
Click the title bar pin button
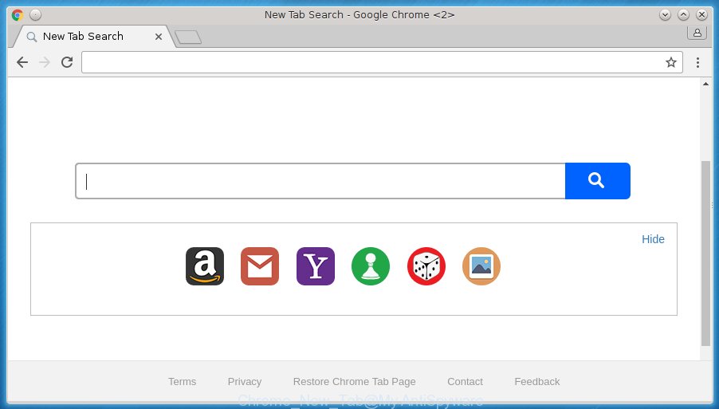[x=35, y=15]
